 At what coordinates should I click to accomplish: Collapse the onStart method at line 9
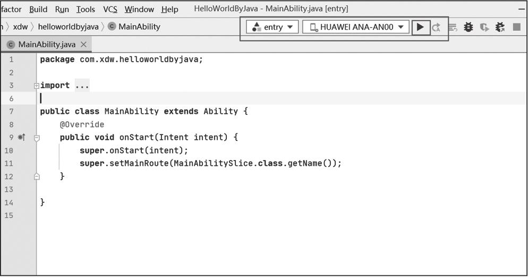pyautogui.click(x=37, y=138)
